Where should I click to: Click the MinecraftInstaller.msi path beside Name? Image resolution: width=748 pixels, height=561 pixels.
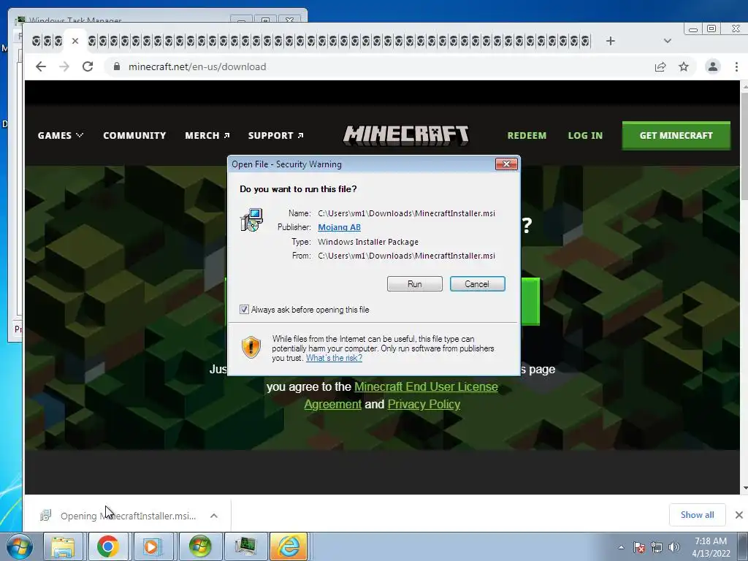(x=406, y=213)
